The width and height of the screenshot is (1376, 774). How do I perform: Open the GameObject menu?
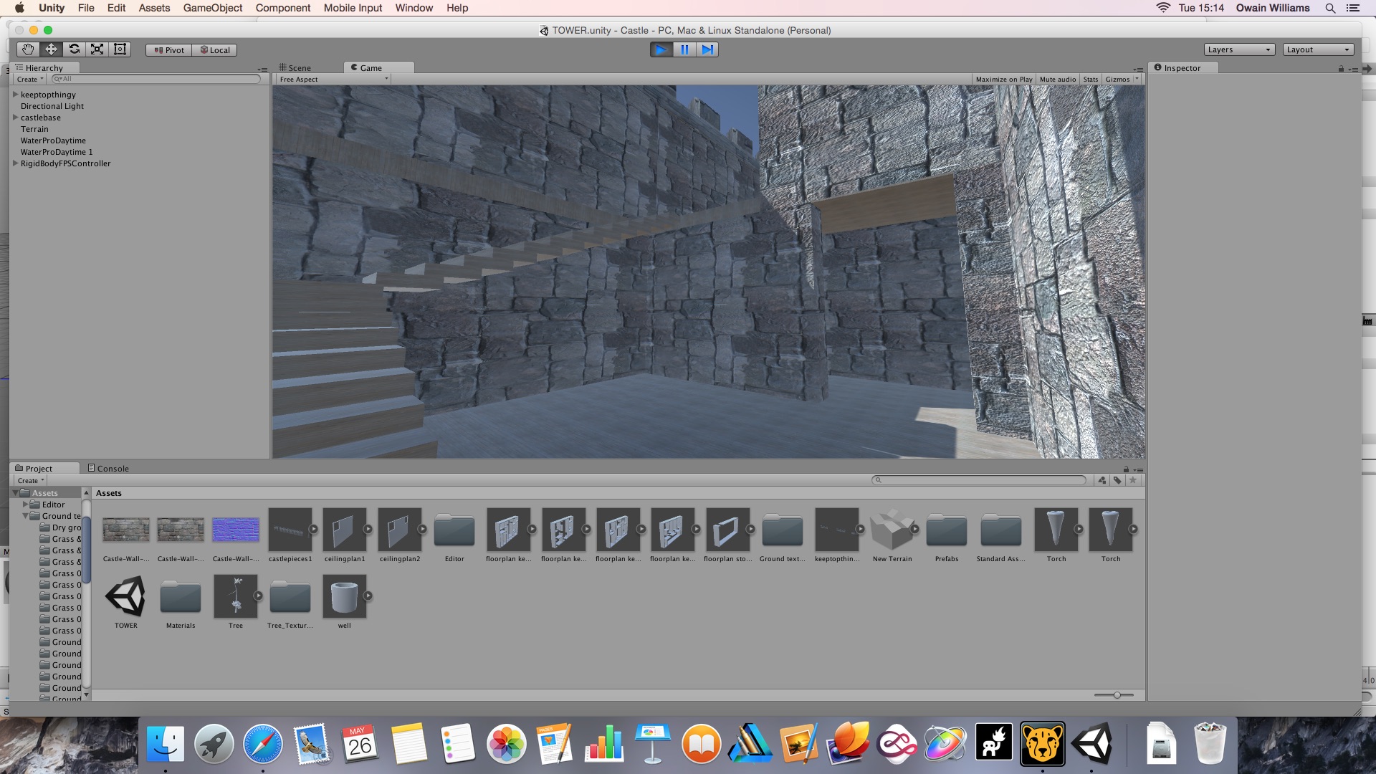pyautogui.click(x=212, y=8)
